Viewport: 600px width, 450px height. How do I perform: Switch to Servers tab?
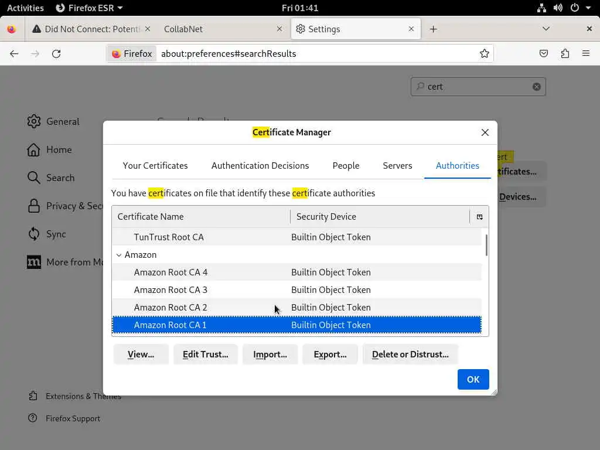[x=397, y=166]
